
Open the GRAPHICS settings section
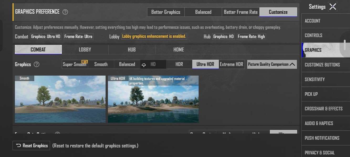[x=326, y=50]
